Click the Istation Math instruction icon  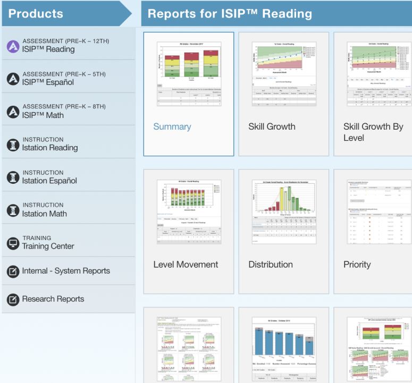click(x=13, y=210)
